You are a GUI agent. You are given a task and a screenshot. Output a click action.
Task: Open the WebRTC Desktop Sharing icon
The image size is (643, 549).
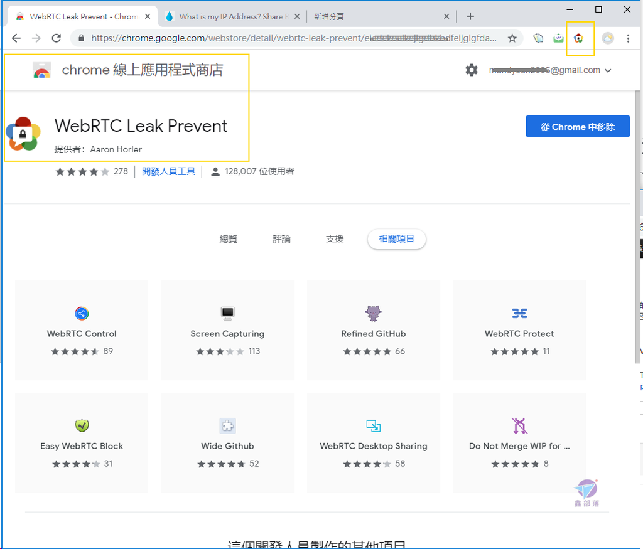pyautogui.click(x=373, y=426)
